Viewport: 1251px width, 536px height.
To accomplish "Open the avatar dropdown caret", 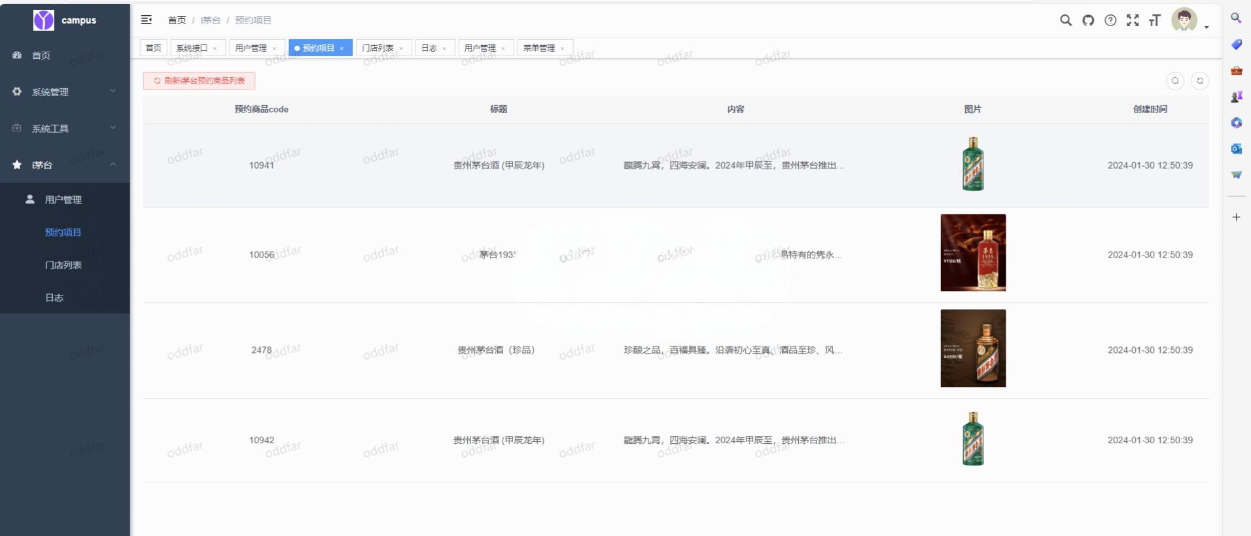I will pyautogui.click(x=1207, y=27).
